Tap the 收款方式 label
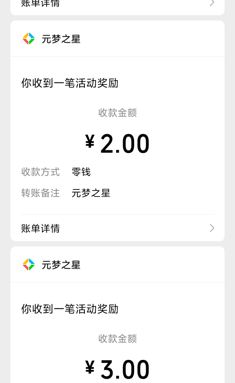 tap(40, 172)
